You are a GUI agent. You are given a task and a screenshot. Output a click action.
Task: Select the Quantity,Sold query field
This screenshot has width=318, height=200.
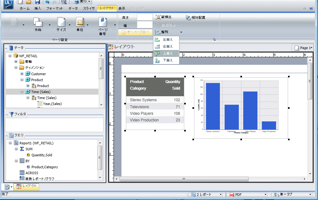point(42,155)
